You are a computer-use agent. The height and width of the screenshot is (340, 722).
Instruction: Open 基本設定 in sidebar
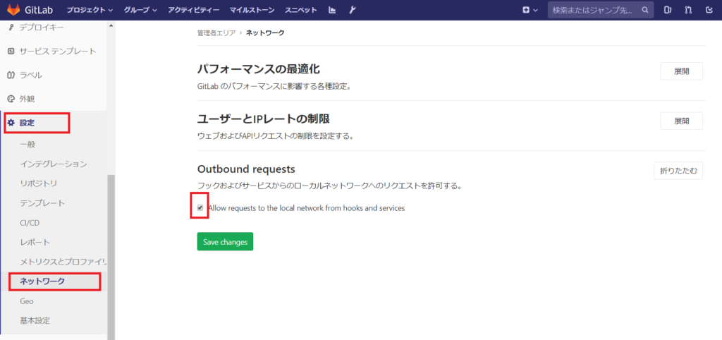click(35, 320)
